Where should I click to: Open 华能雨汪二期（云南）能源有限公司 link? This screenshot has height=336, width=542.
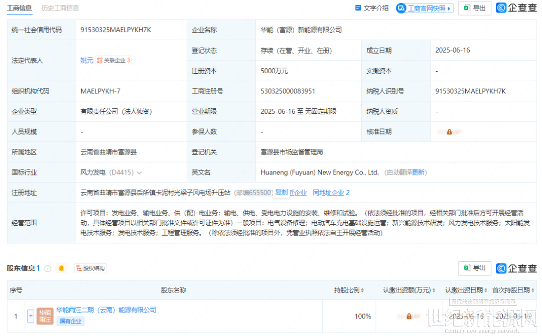[106, 310]
